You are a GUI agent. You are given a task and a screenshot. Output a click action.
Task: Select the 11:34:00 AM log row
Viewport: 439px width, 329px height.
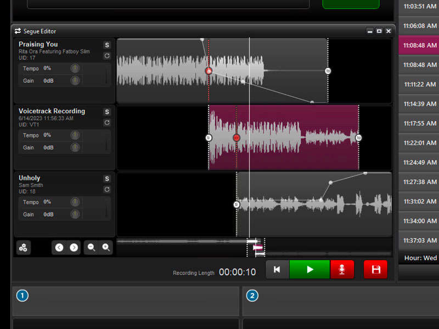(x=419, y=221)
